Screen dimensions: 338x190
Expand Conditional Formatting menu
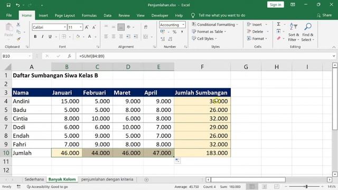(215, 25)
